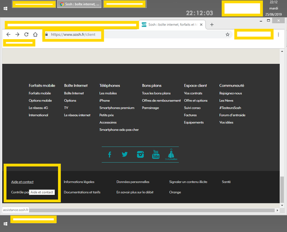Screen dimensions: 287x232
Task: Bookmark this page with the star icon
Action: [228, 35]
